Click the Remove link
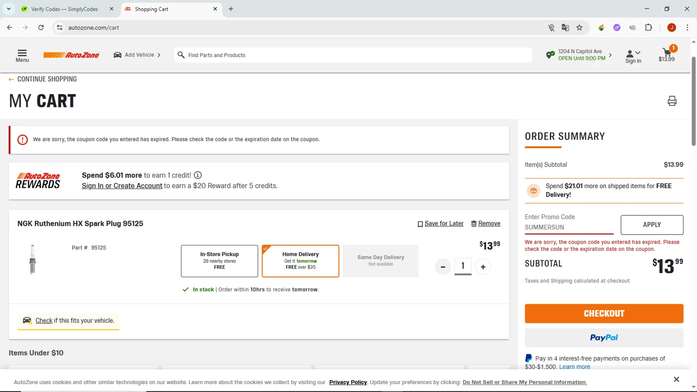Screen dimensions: 697x392 [489, 223]
